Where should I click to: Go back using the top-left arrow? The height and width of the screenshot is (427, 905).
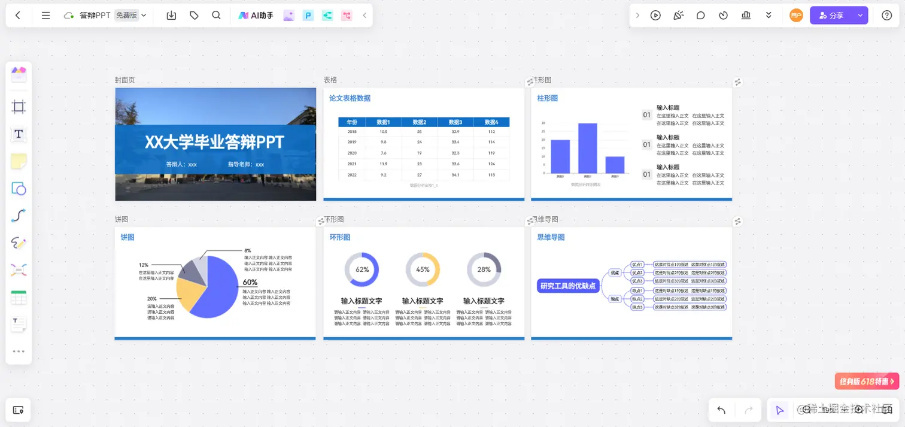(x=18, y=16)
